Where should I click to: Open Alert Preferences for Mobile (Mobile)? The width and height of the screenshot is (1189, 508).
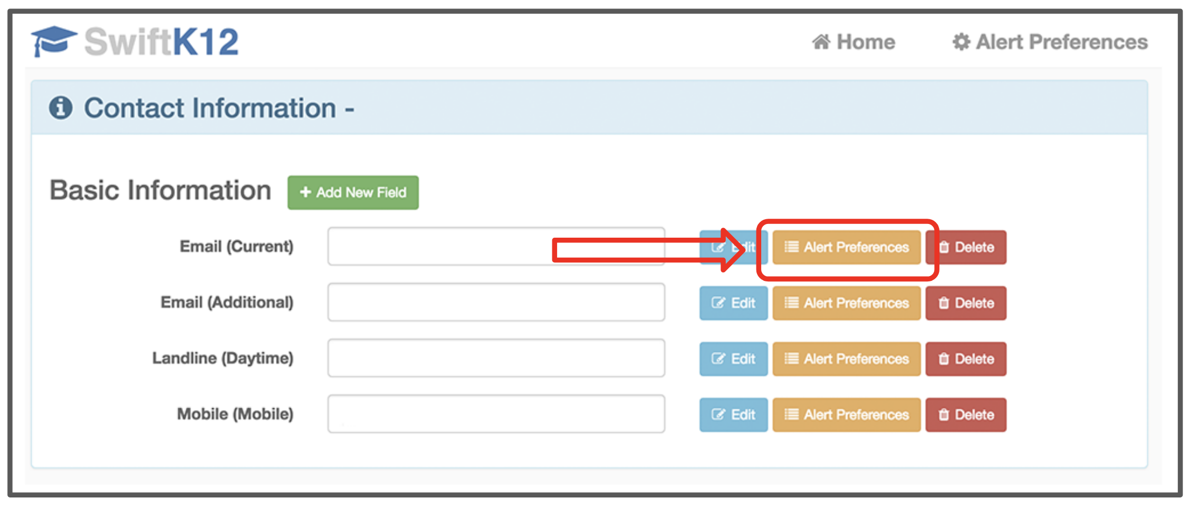846,415
